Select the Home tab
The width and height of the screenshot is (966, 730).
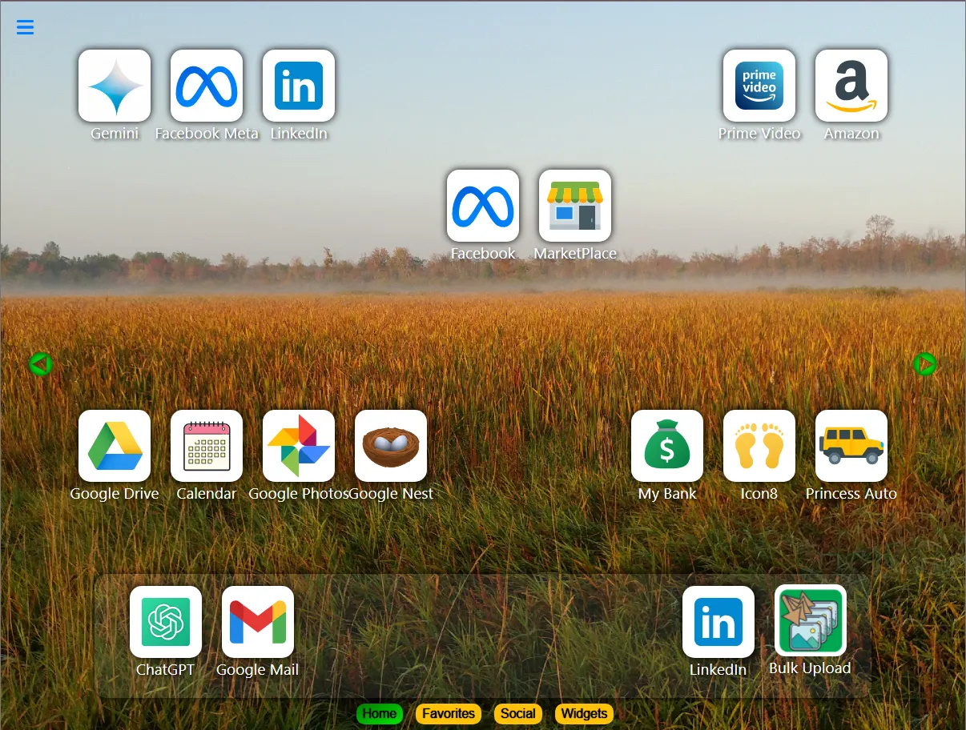pos(380,714)
